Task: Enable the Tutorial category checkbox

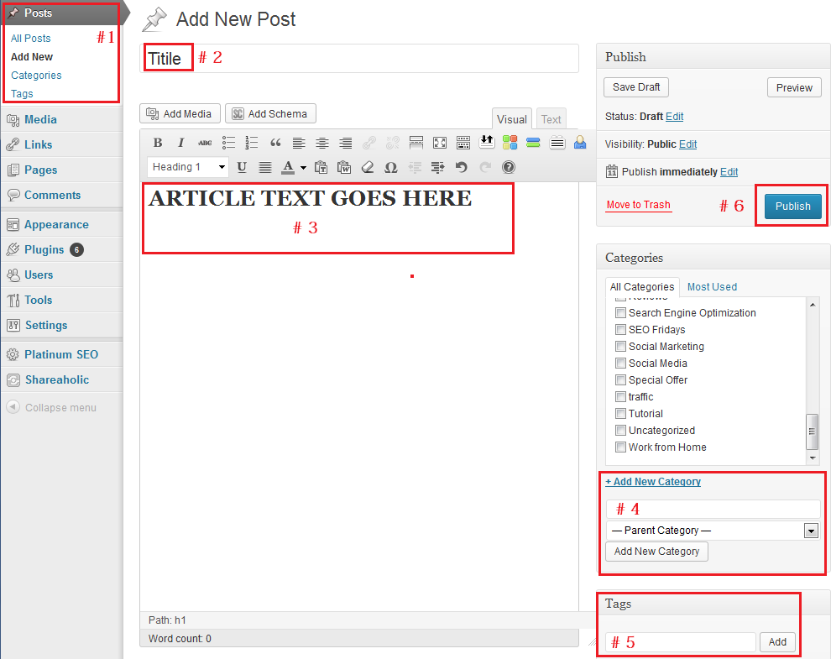Action: point(620,414)
